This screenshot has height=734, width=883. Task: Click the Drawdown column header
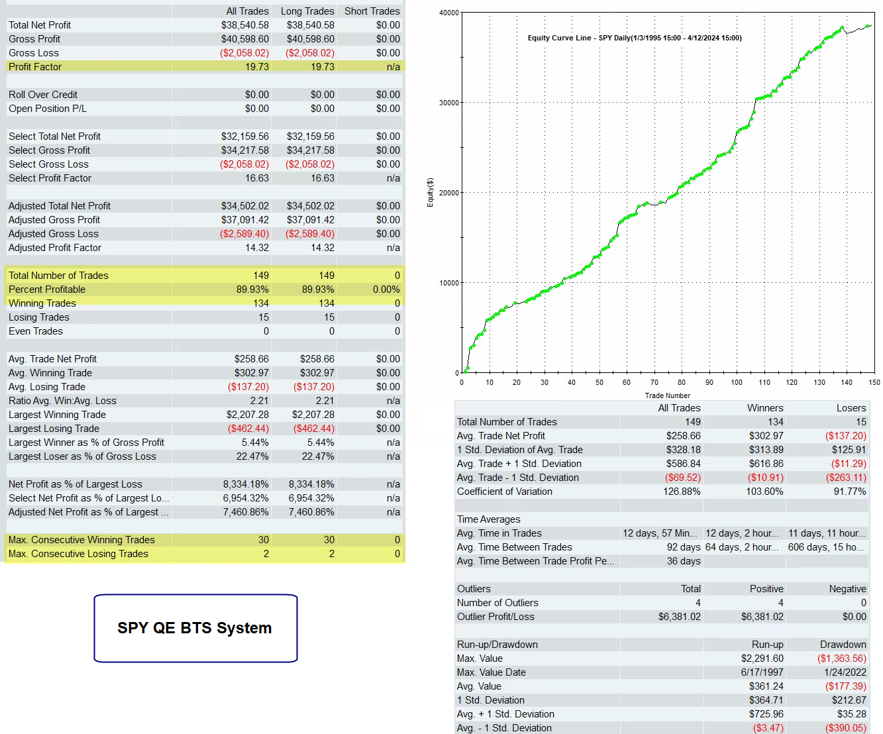coord(843,645)
